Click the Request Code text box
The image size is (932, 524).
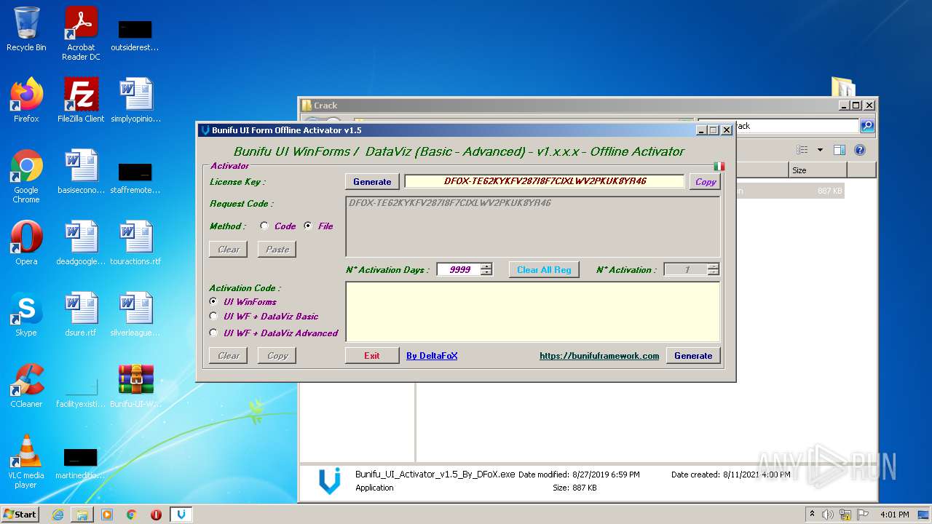533,226
